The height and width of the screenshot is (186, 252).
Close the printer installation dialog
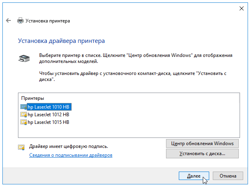tap(242, 8)
